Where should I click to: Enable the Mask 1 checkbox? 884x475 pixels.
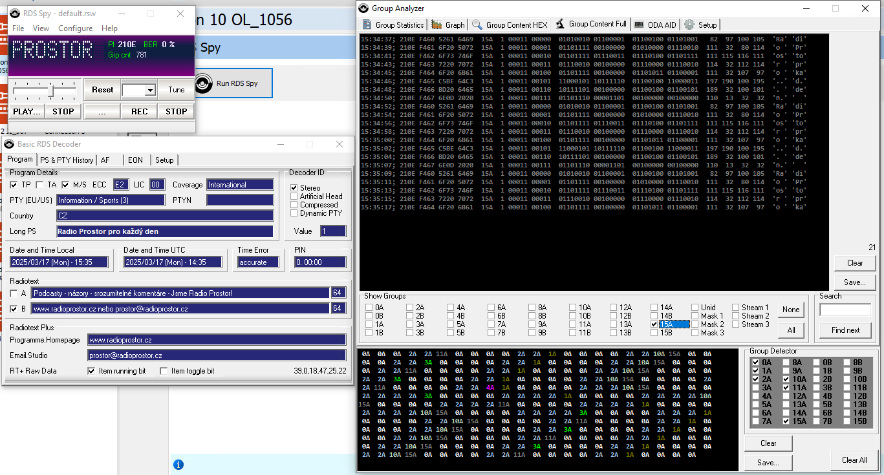[695, 316]
